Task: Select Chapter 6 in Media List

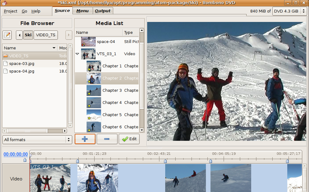Action: [x=107, y=127]
